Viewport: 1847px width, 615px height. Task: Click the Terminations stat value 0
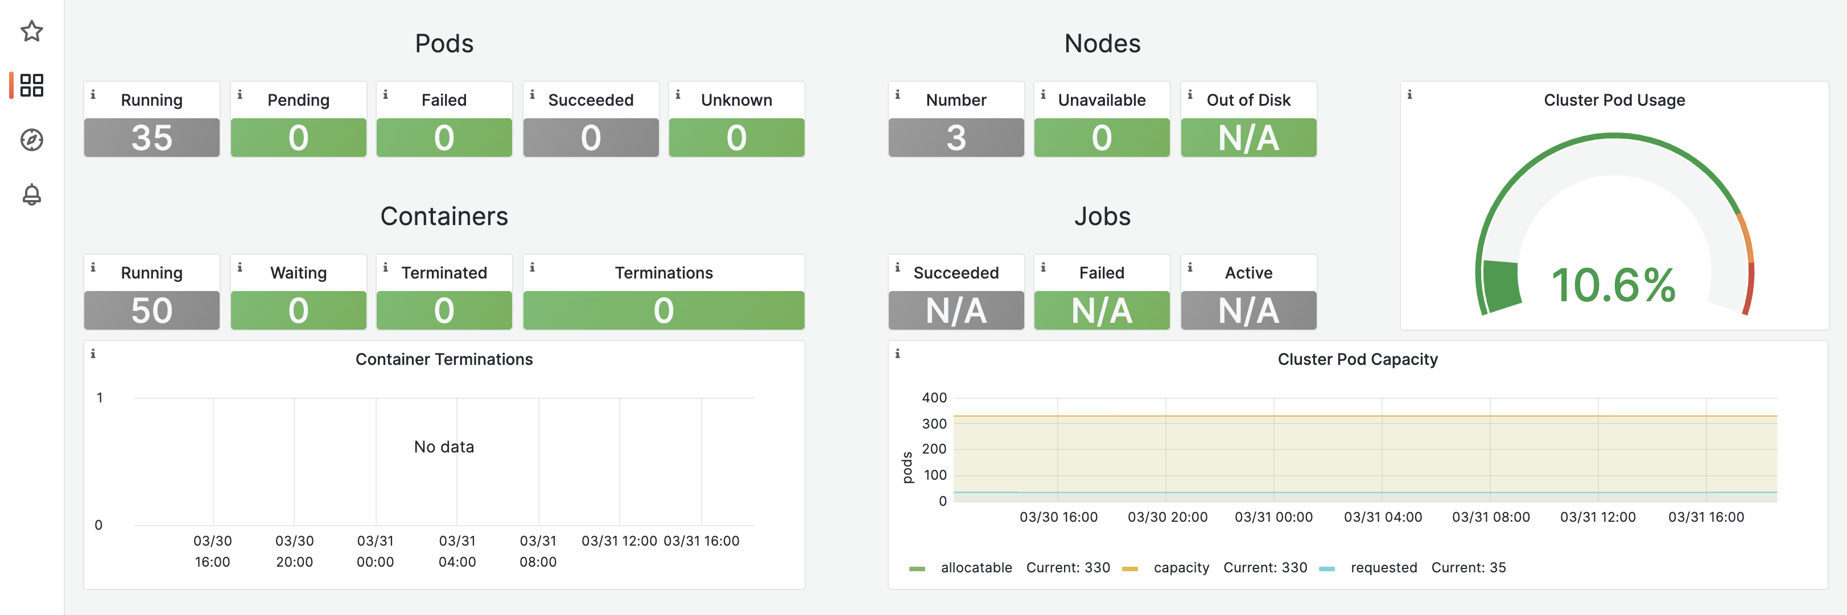coord(663,310)
